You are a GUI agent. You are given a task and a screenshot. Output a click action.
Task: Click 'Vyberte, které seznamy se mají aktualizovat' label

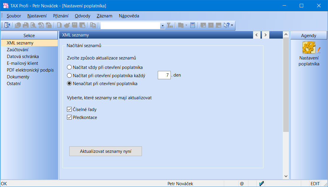pyautogui.click(x=109, y=98)
